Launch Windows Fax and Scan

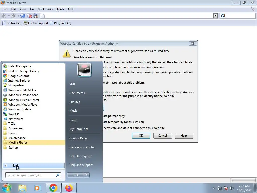(34, 95)
